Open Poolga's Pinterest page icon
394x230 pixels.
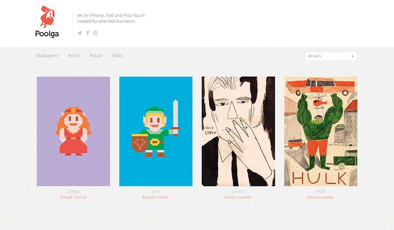[96, 33]
